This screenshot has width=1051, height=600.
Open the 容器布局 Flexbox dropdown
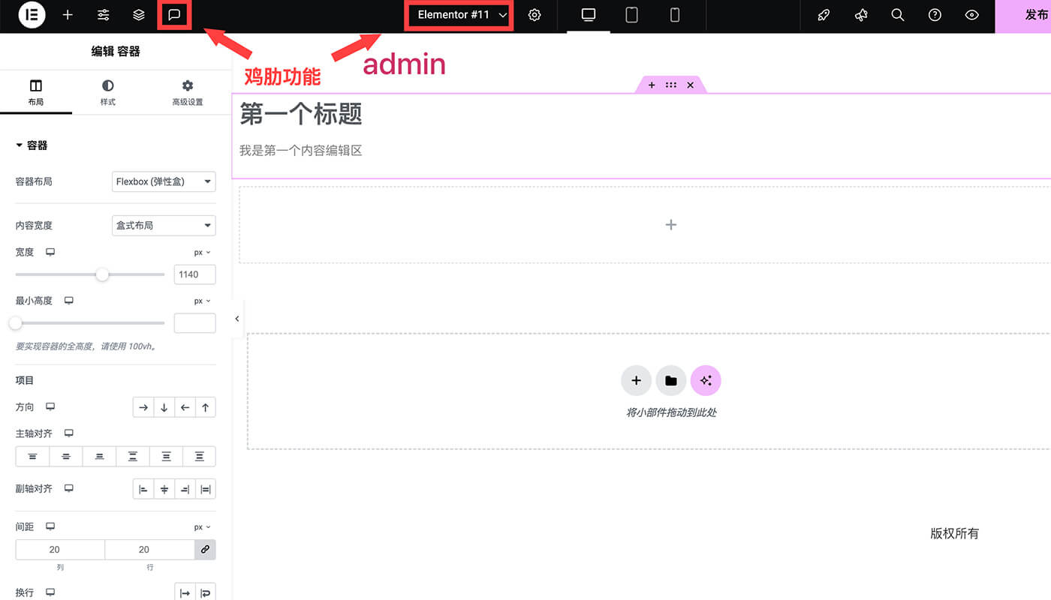pyautogui.click(x=164, y=181)
